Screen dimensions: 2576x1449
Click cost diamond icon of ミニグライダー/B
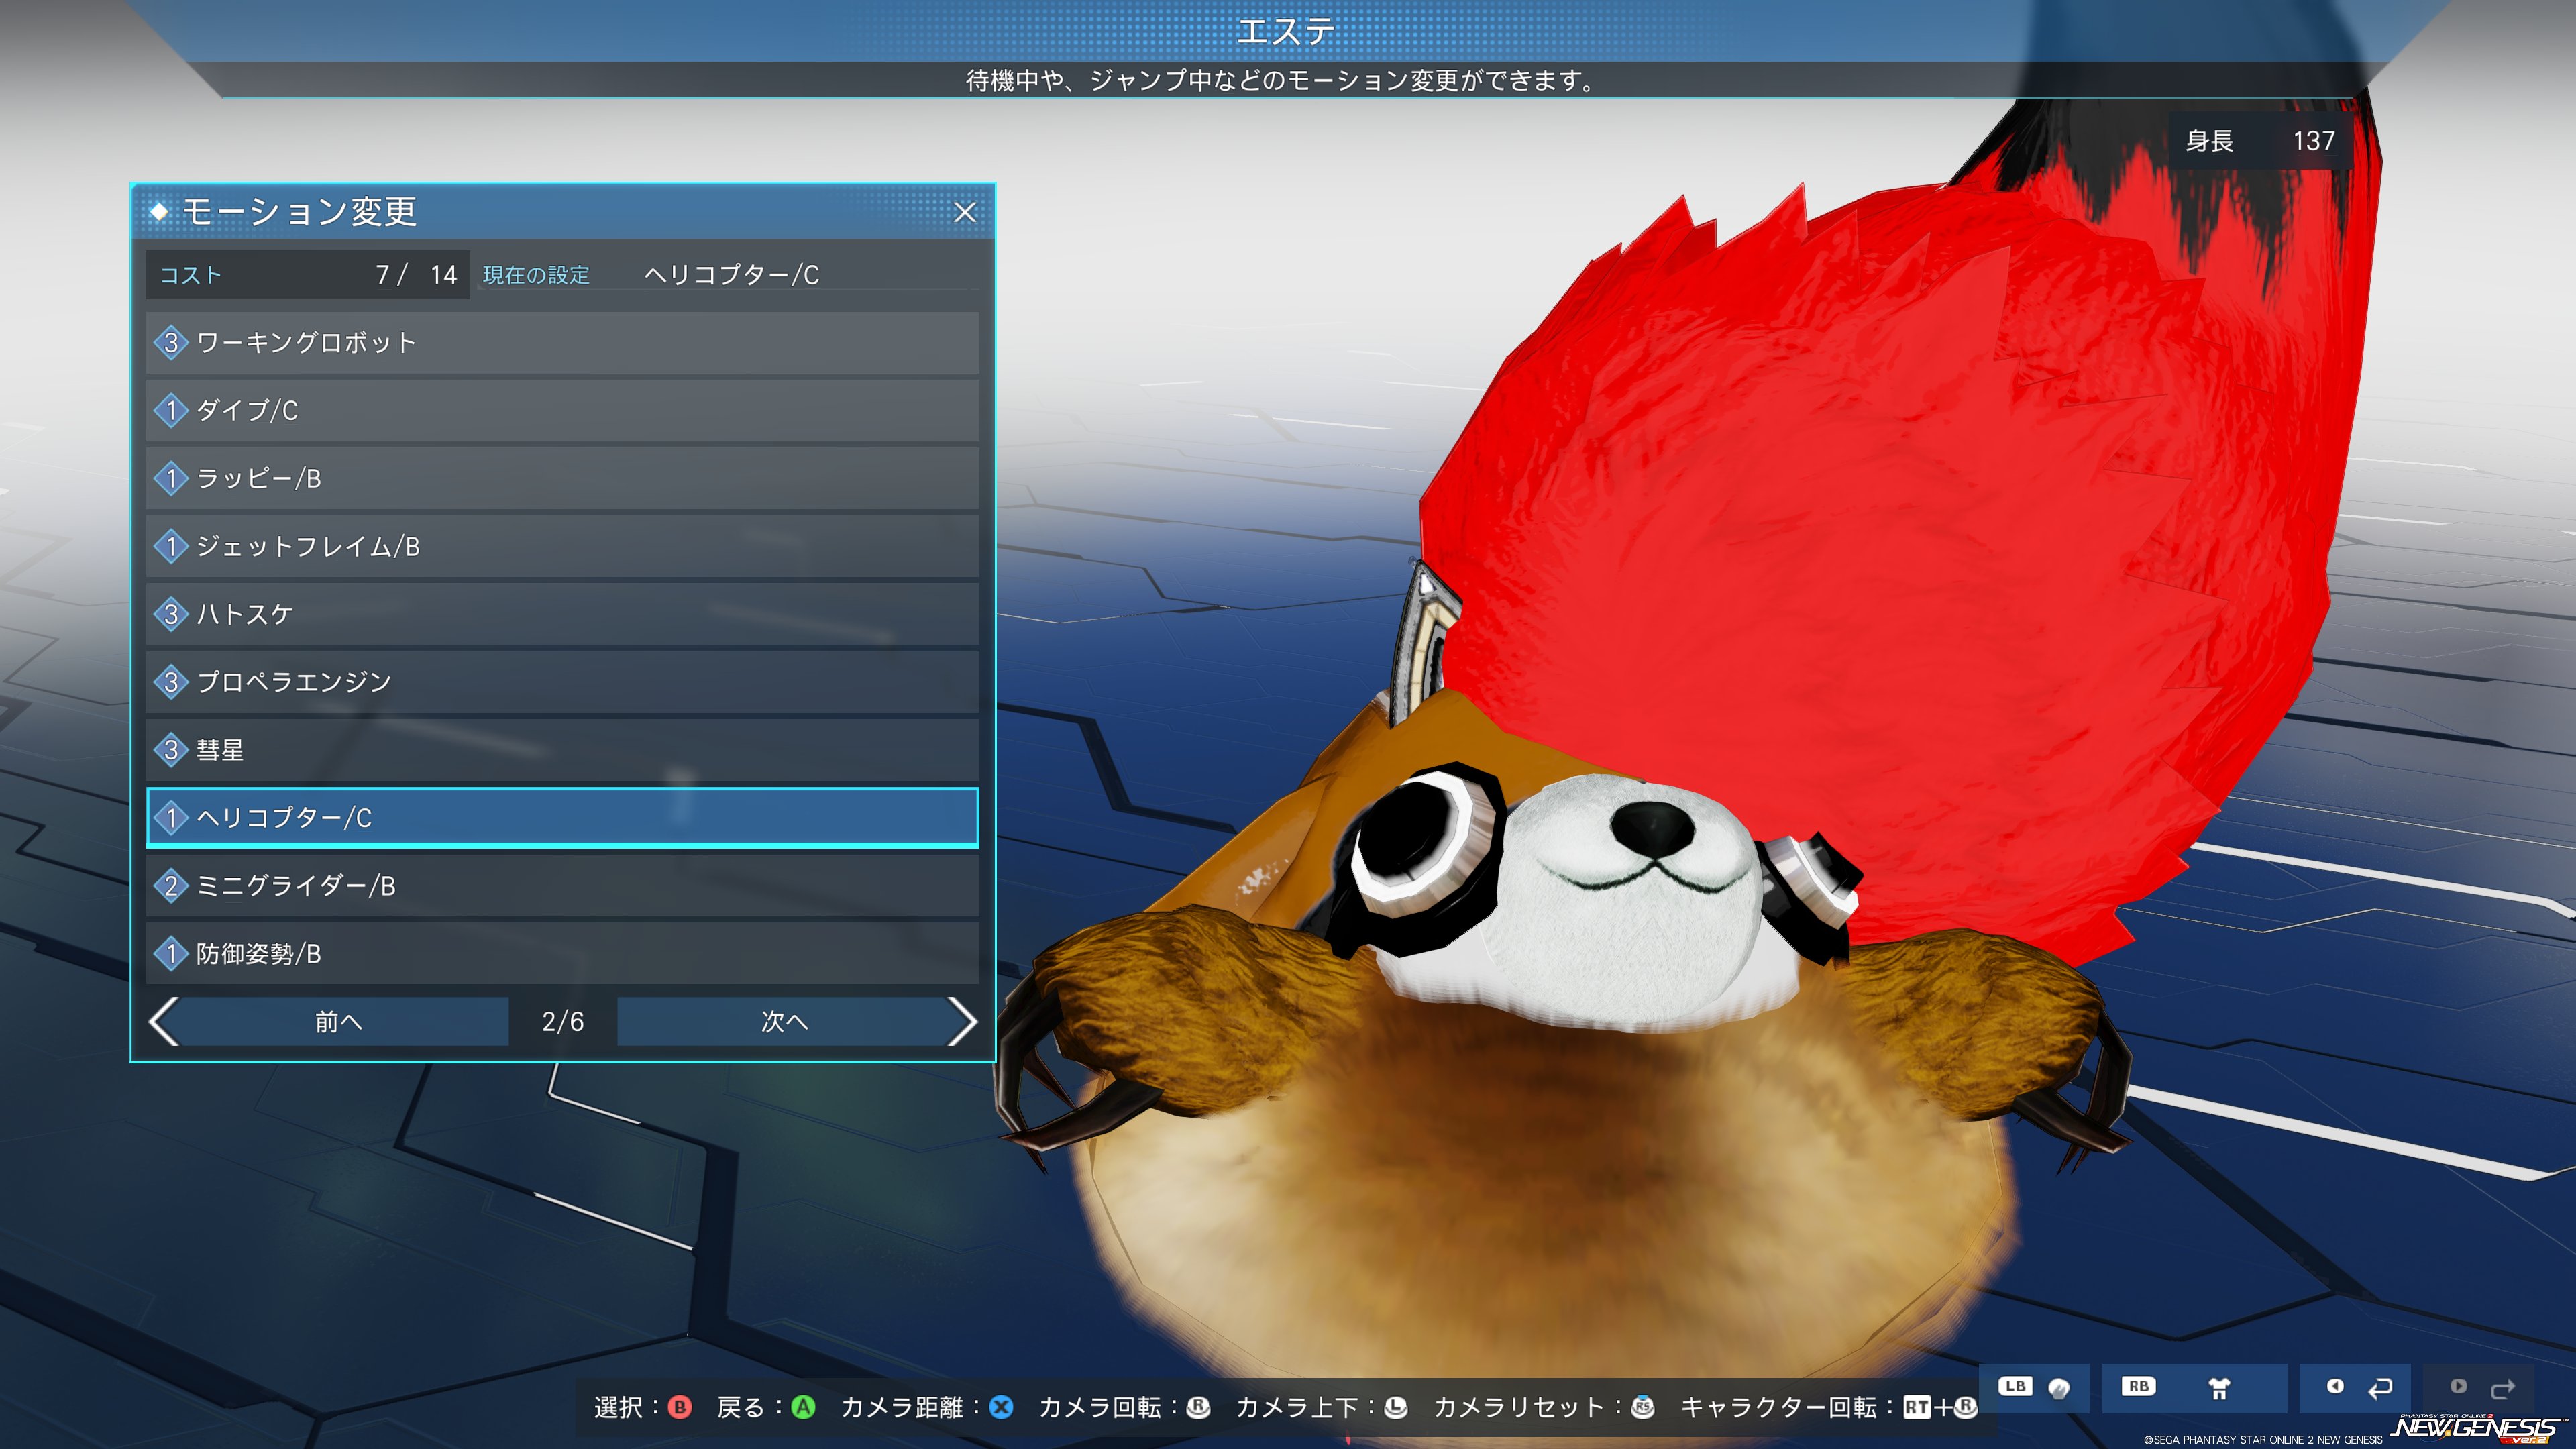pos(171,886)
